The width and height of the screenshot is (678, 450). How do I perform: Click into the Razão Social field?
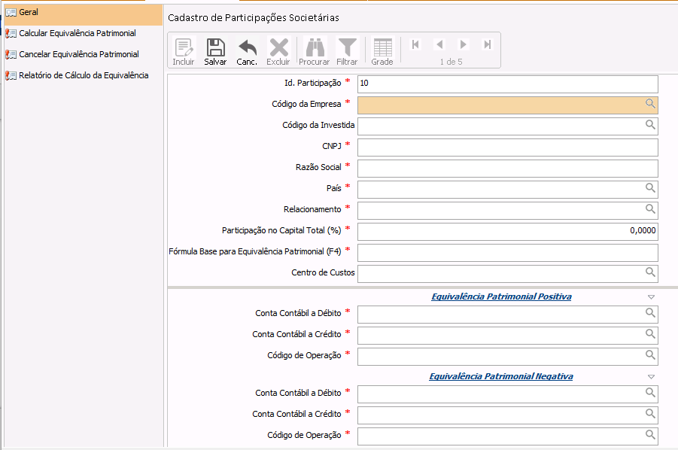pos(508,169)
